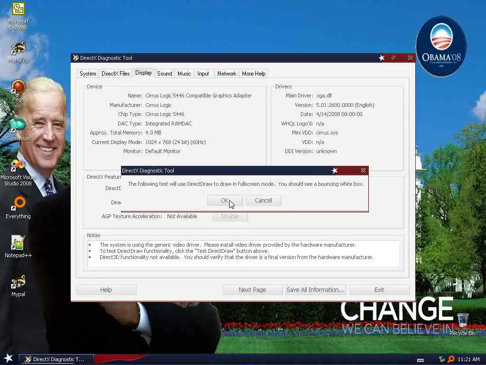486x365 pixels.
Task: Click the DirectX Diagnostic Tool taskbar button
Action: click(56, 359)
